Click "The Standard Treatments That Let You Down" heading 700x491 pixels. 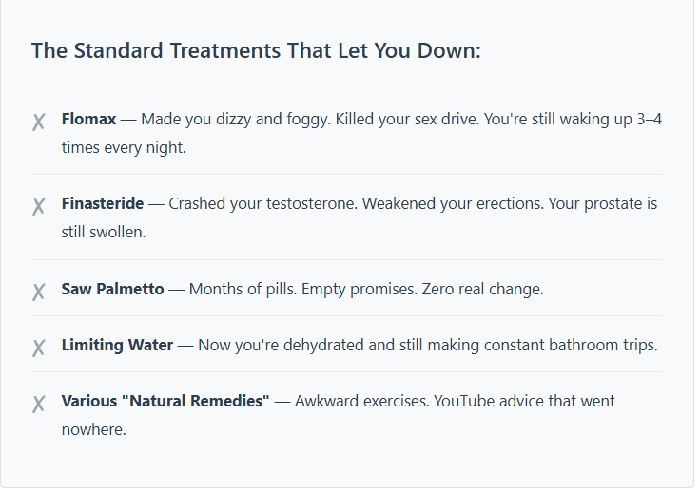point(256,50)
